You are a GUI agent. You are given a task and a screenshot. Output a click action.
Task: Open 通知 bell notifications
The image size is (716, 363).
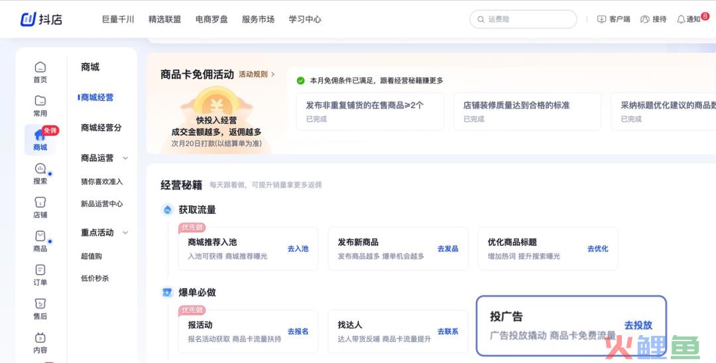(688, 19)
